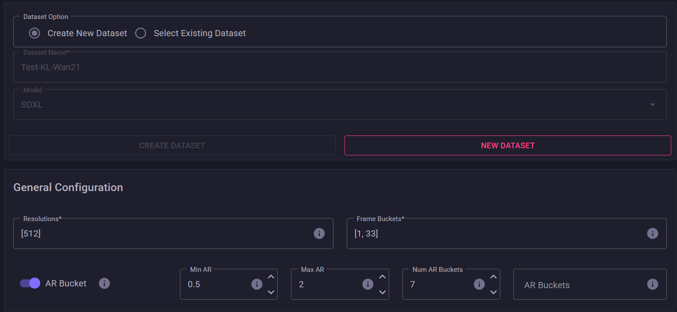The image size is (677, 312).
Task: Decrease Min AR with down arrow
Action: 271,292
